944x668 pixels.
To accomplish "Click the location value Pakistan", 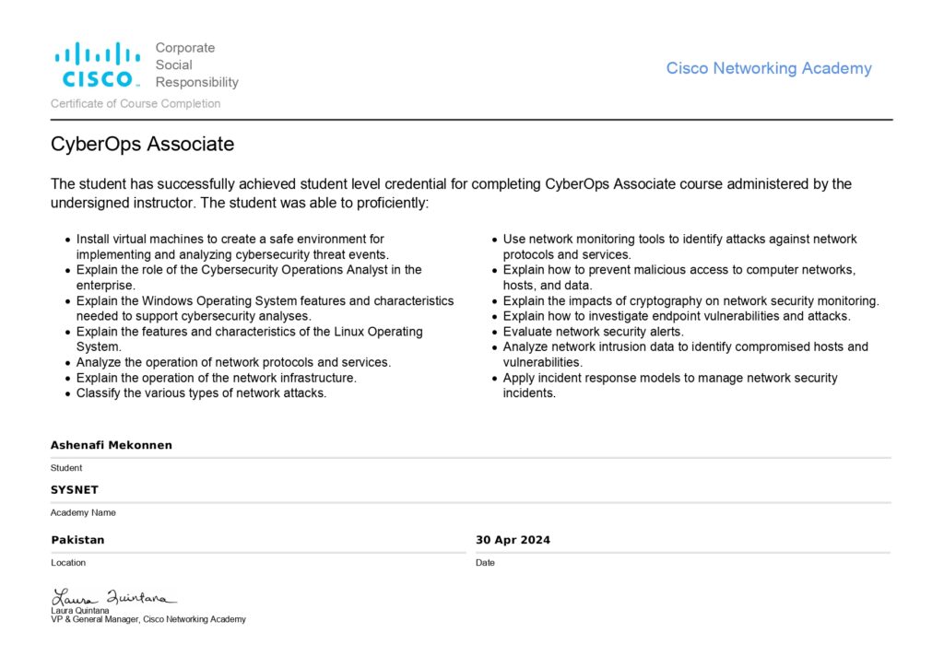I will point(77,539).
